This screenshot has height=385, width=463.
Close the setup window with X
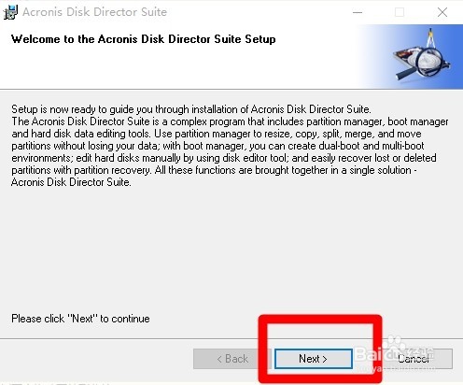tap(442, 12)
